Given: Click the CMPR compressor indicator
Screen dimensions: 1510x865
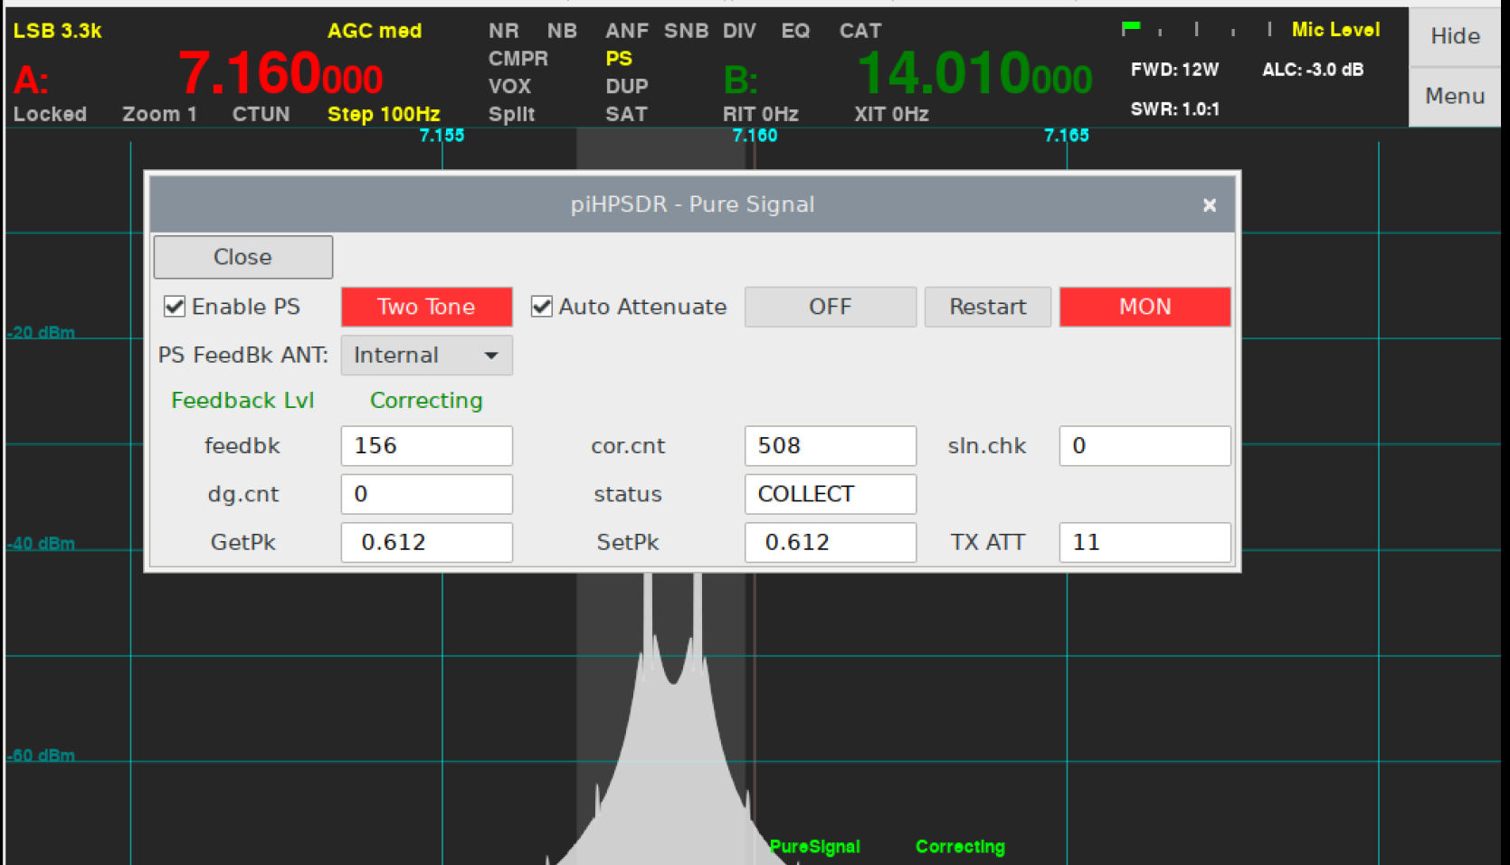Looking at the screenshot, I should pos(518,59).
